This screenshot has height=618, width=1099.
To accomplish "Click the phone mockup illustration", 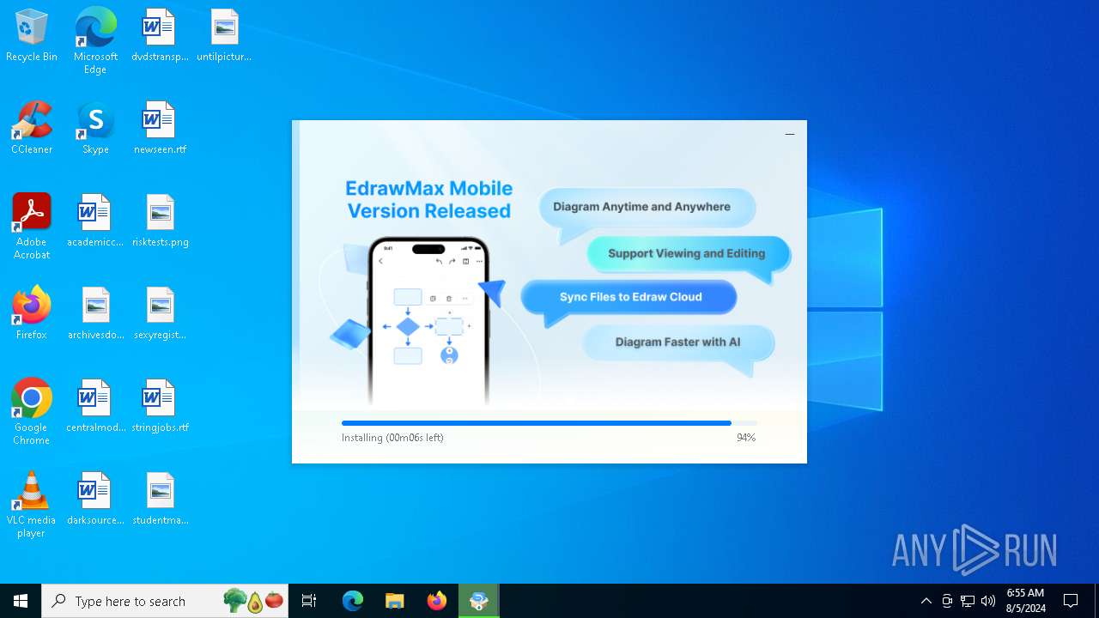I will [x=428, y=320].
